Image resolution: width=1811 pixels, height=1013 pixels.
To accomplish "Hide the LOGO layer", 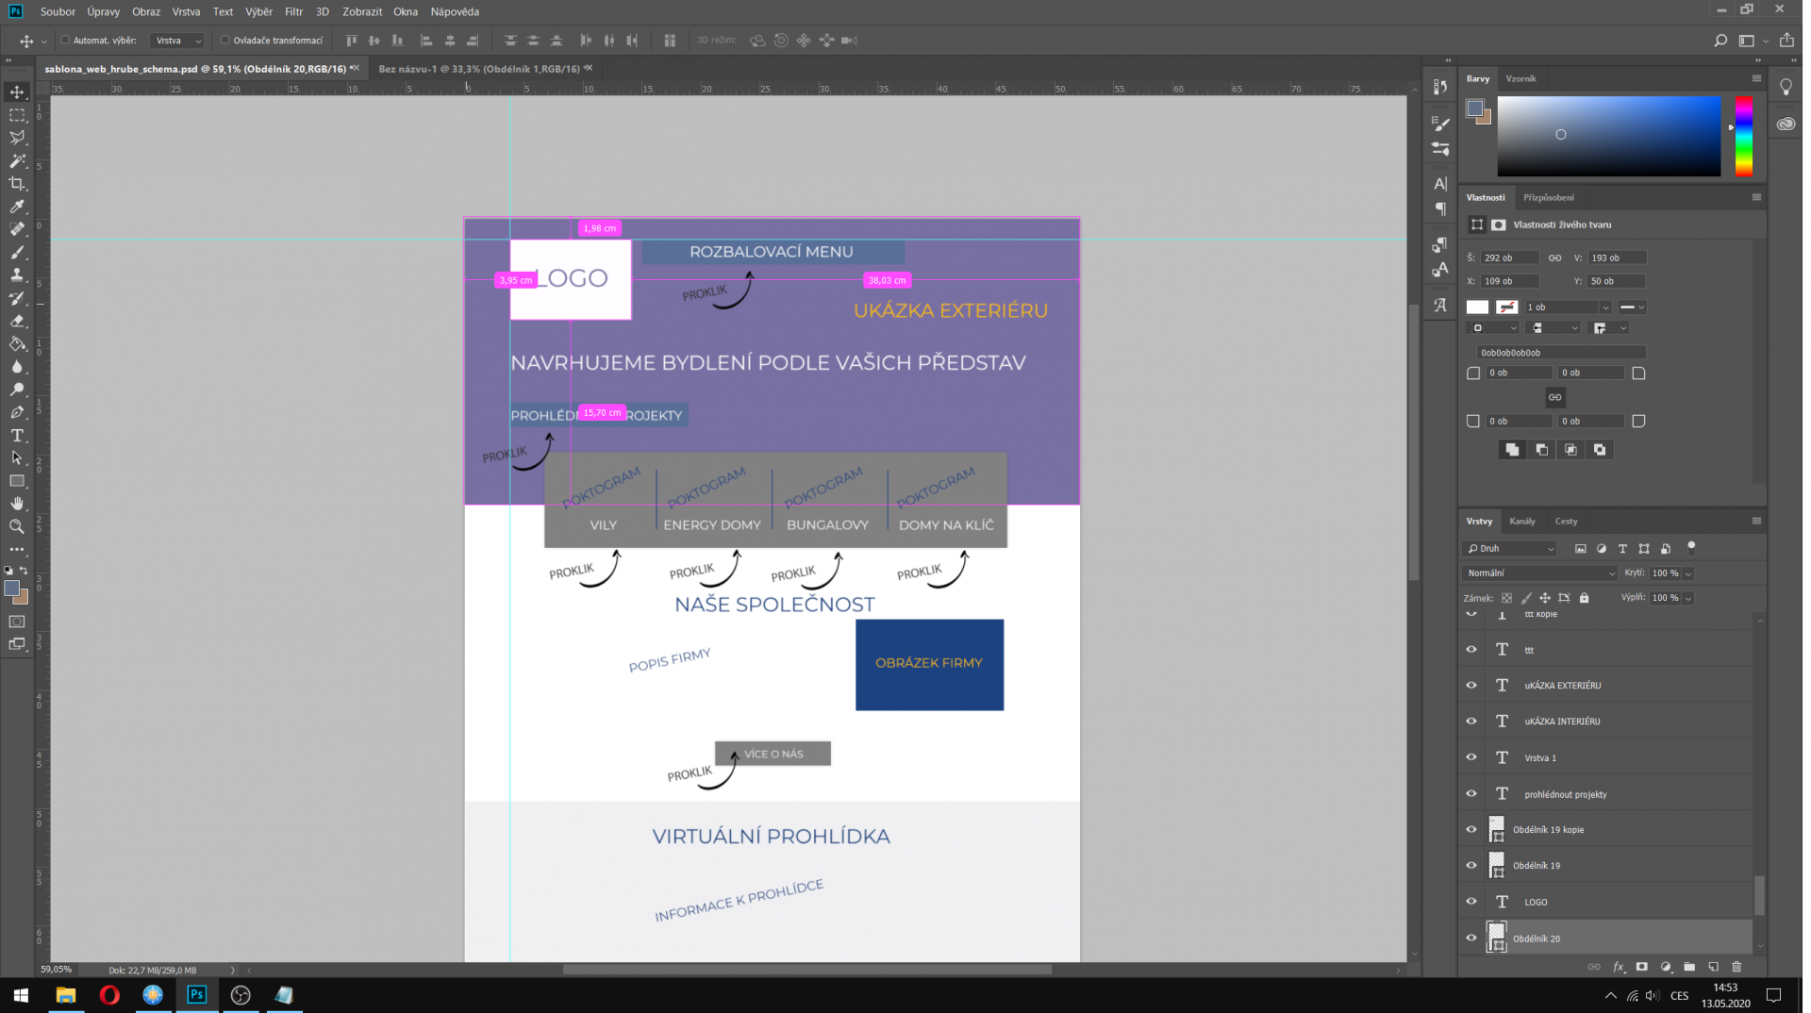I will 1471,902.
